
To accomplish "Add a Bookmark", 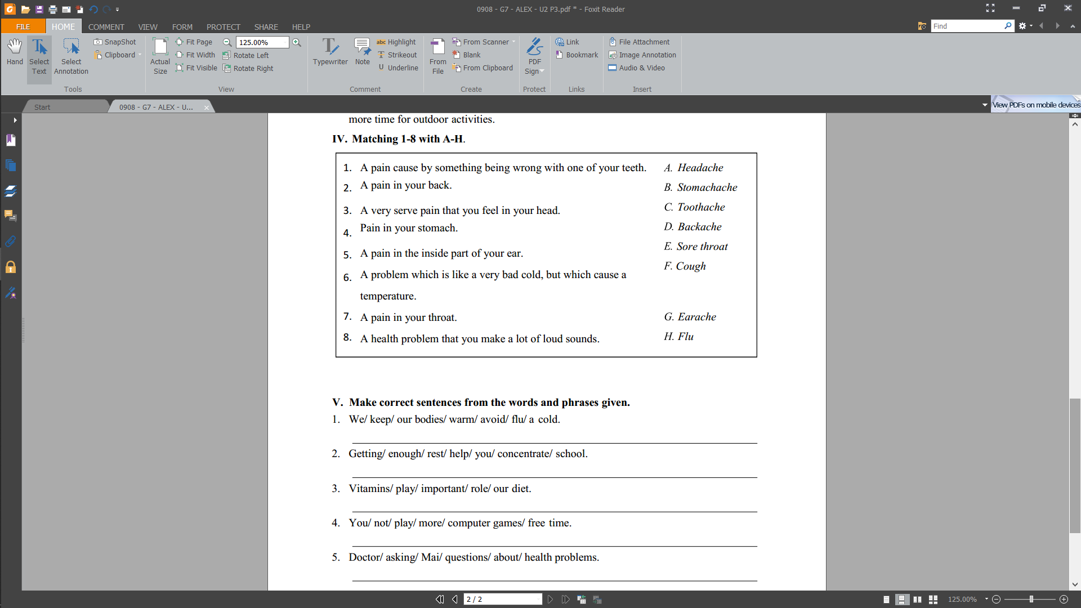I will tap(577, 55).
